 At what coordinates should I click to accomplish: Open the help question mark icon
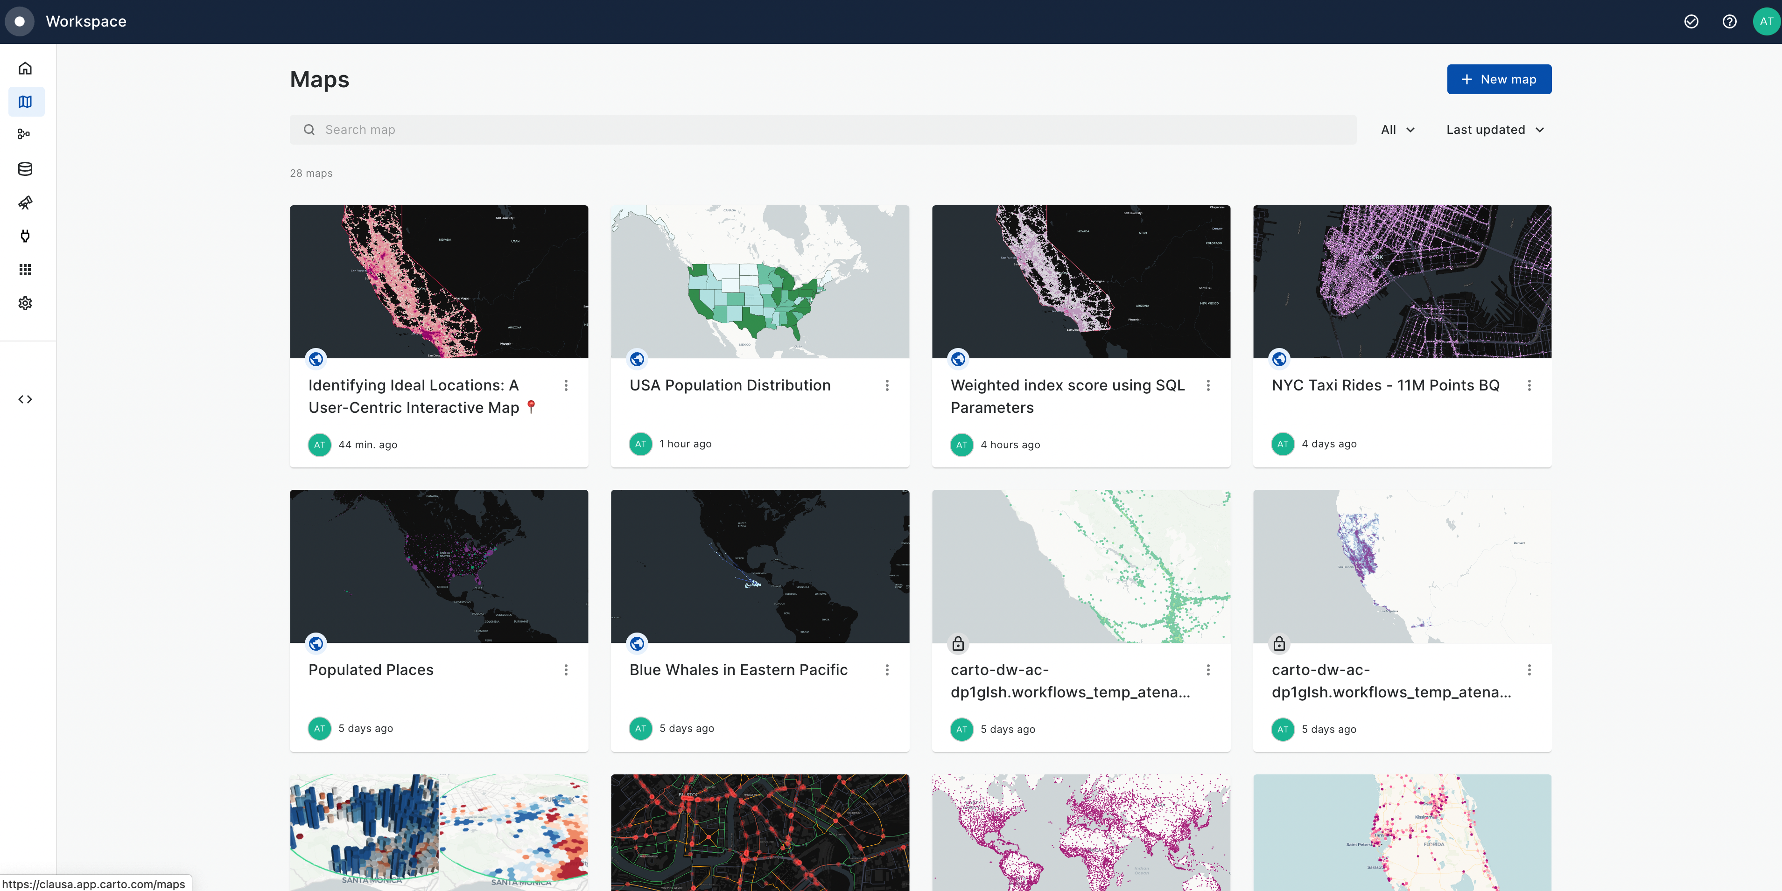click(1729, 21)
